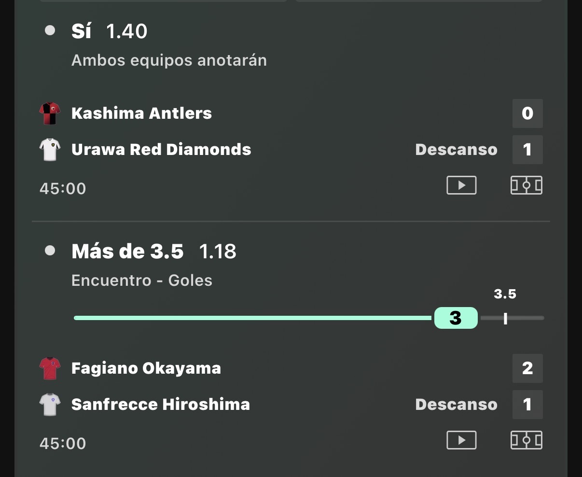
Task: Open pitch view for Kashima vs Urawa
Action: coord(527,185)
